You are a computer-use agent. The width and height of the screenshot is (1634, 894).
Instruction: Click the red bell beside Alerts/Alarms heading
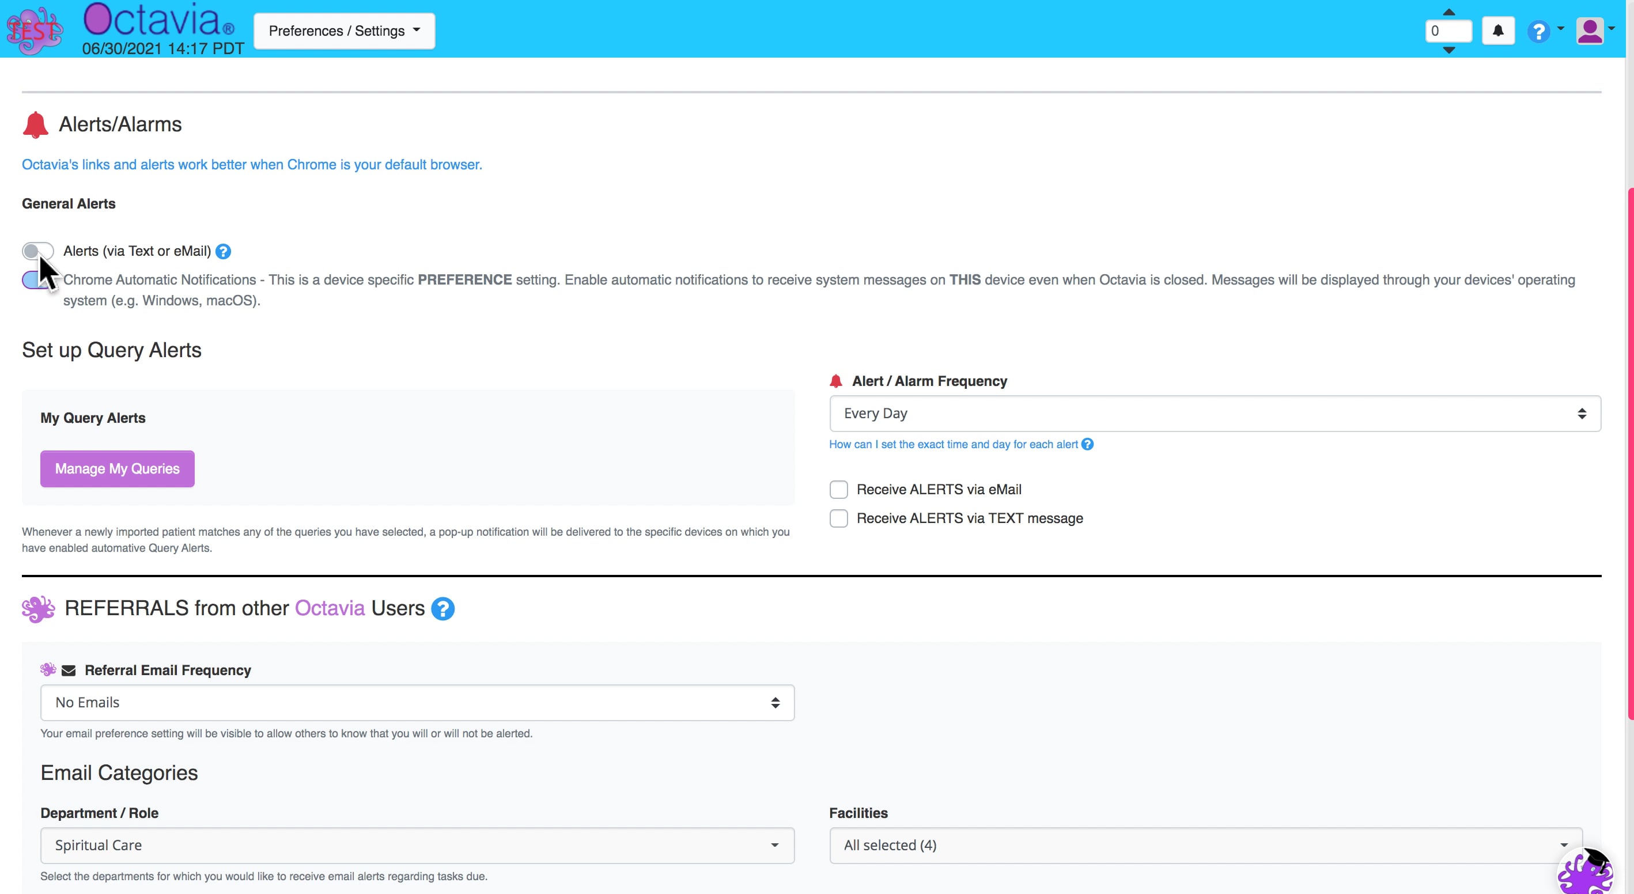(36, 124)
